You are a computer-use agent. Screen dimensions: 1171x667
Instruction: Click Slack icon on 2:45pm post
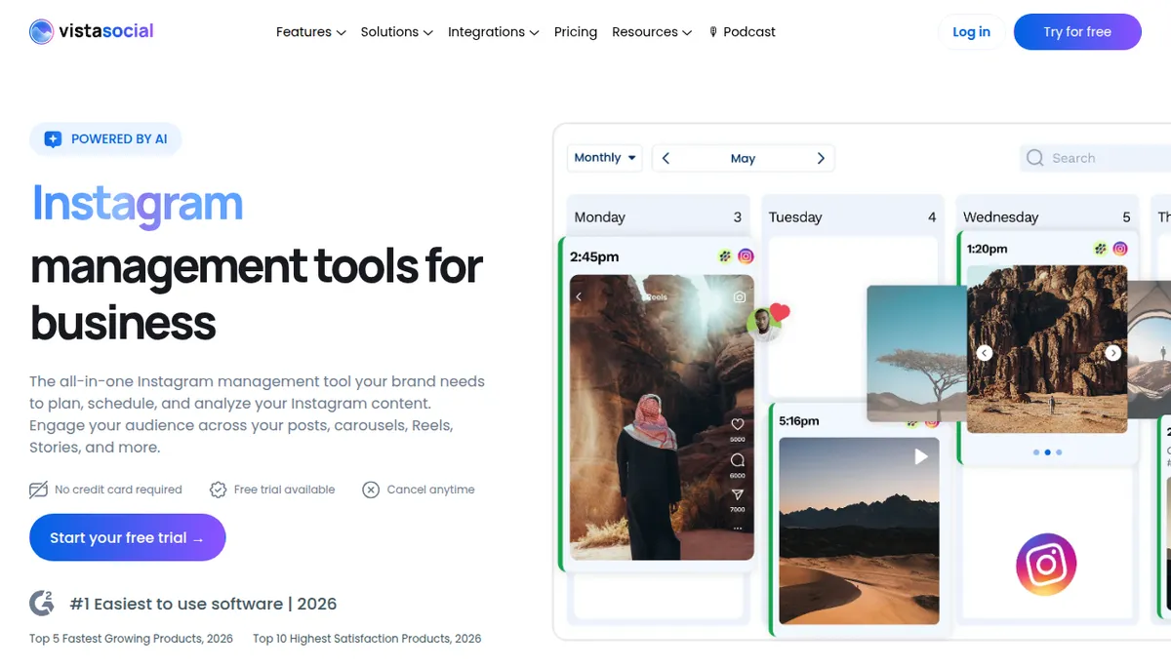point(725,256)
